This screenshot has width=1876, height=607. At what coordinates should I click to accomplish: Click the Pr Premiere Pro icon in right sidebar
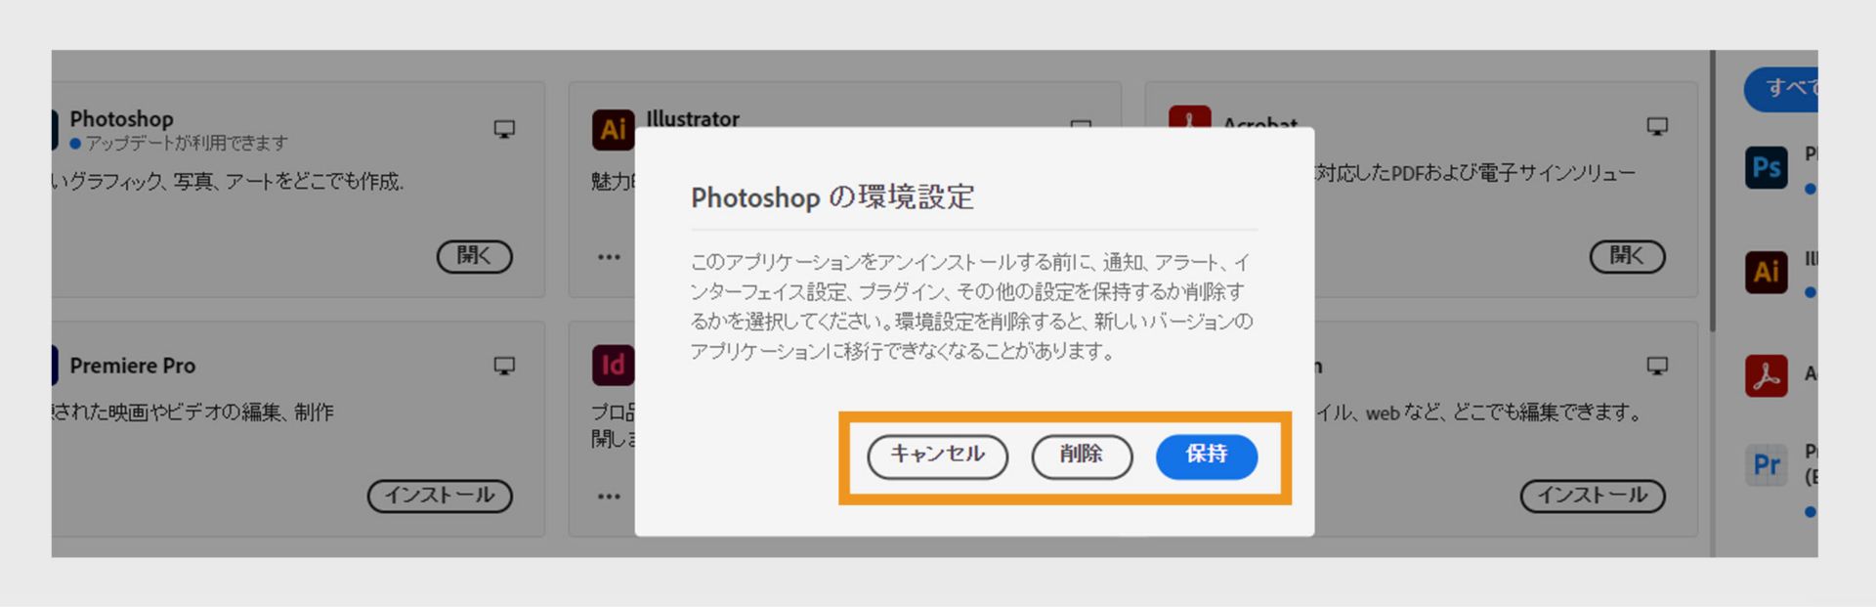[1767, 464]
